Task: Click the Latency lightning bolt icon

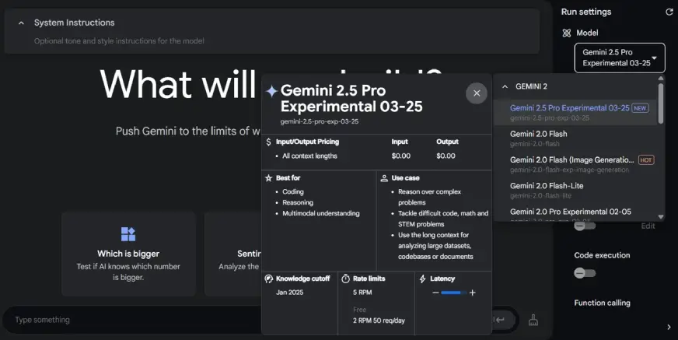Action: pyautogui.click(x=422, y=279)
